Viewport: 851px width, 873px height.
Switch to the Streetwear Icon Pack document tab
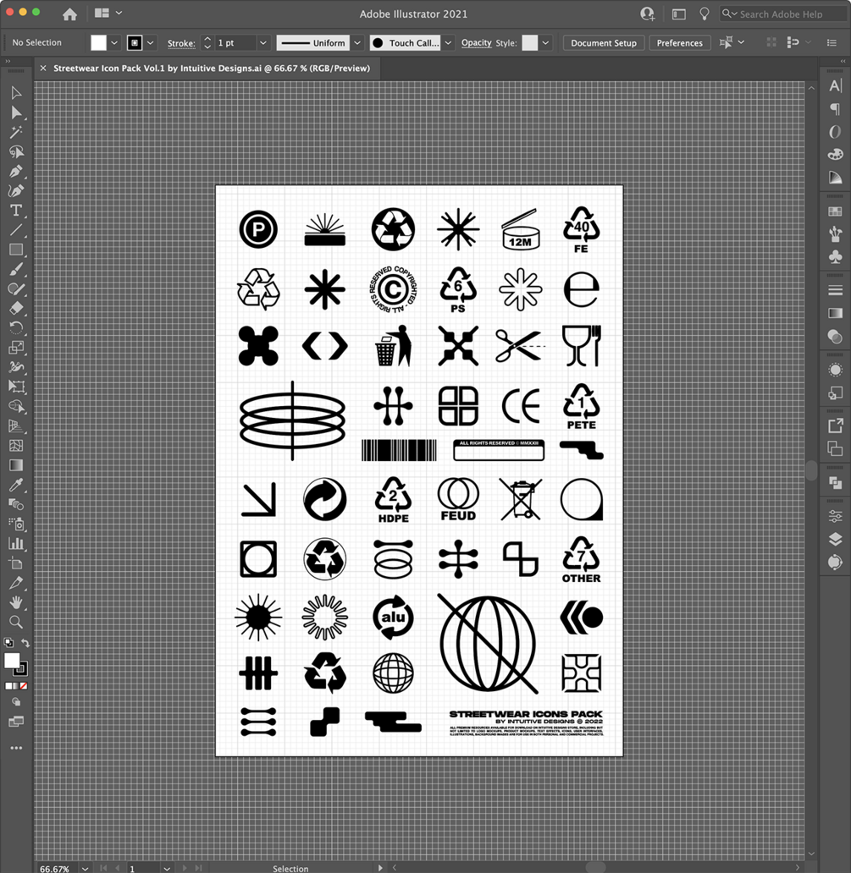(212, 68)
